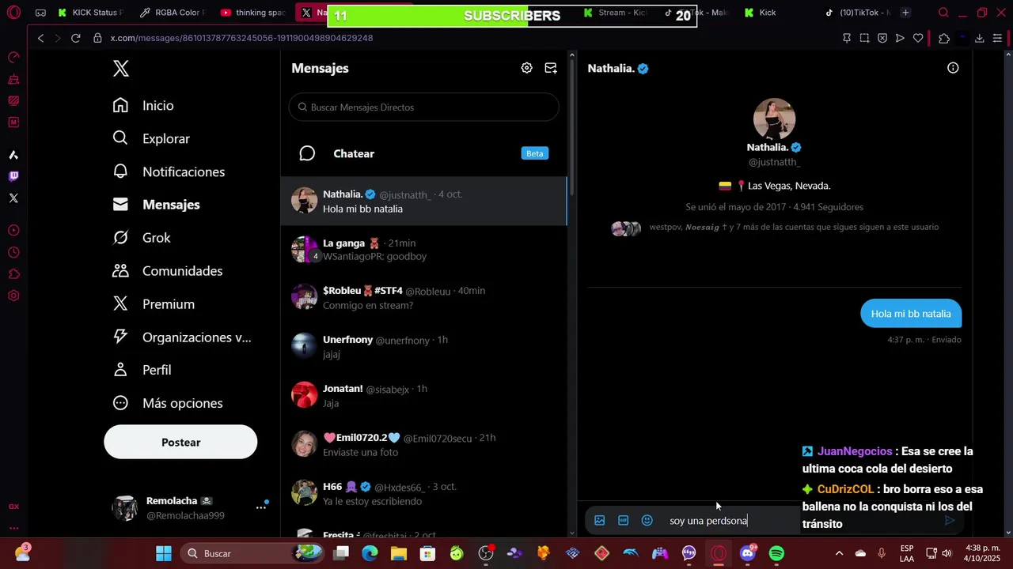Click the Hola mi bb natalia bubble

pyautogui.click(x=911, y=314)
